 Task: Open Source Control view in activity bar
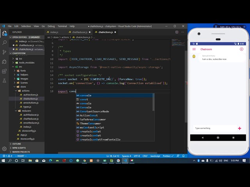pos(4,52)
